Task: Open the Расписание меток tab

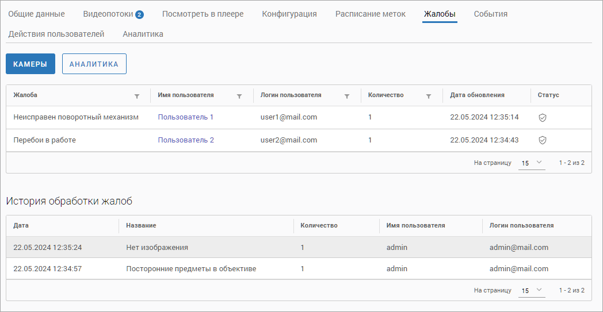Action: point(371,14)
